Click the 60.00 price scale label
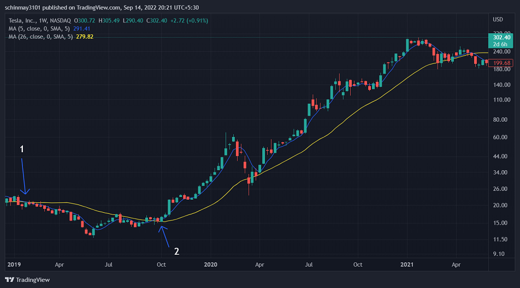Screen dimensions: 520x288 coord(500,137)
